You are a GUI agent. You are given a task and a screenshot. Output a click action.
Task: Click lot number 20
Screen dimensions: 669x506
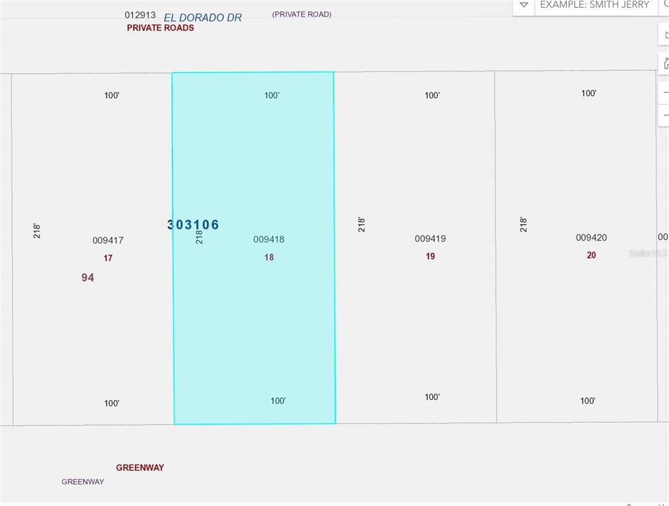(x=591, y=255)
